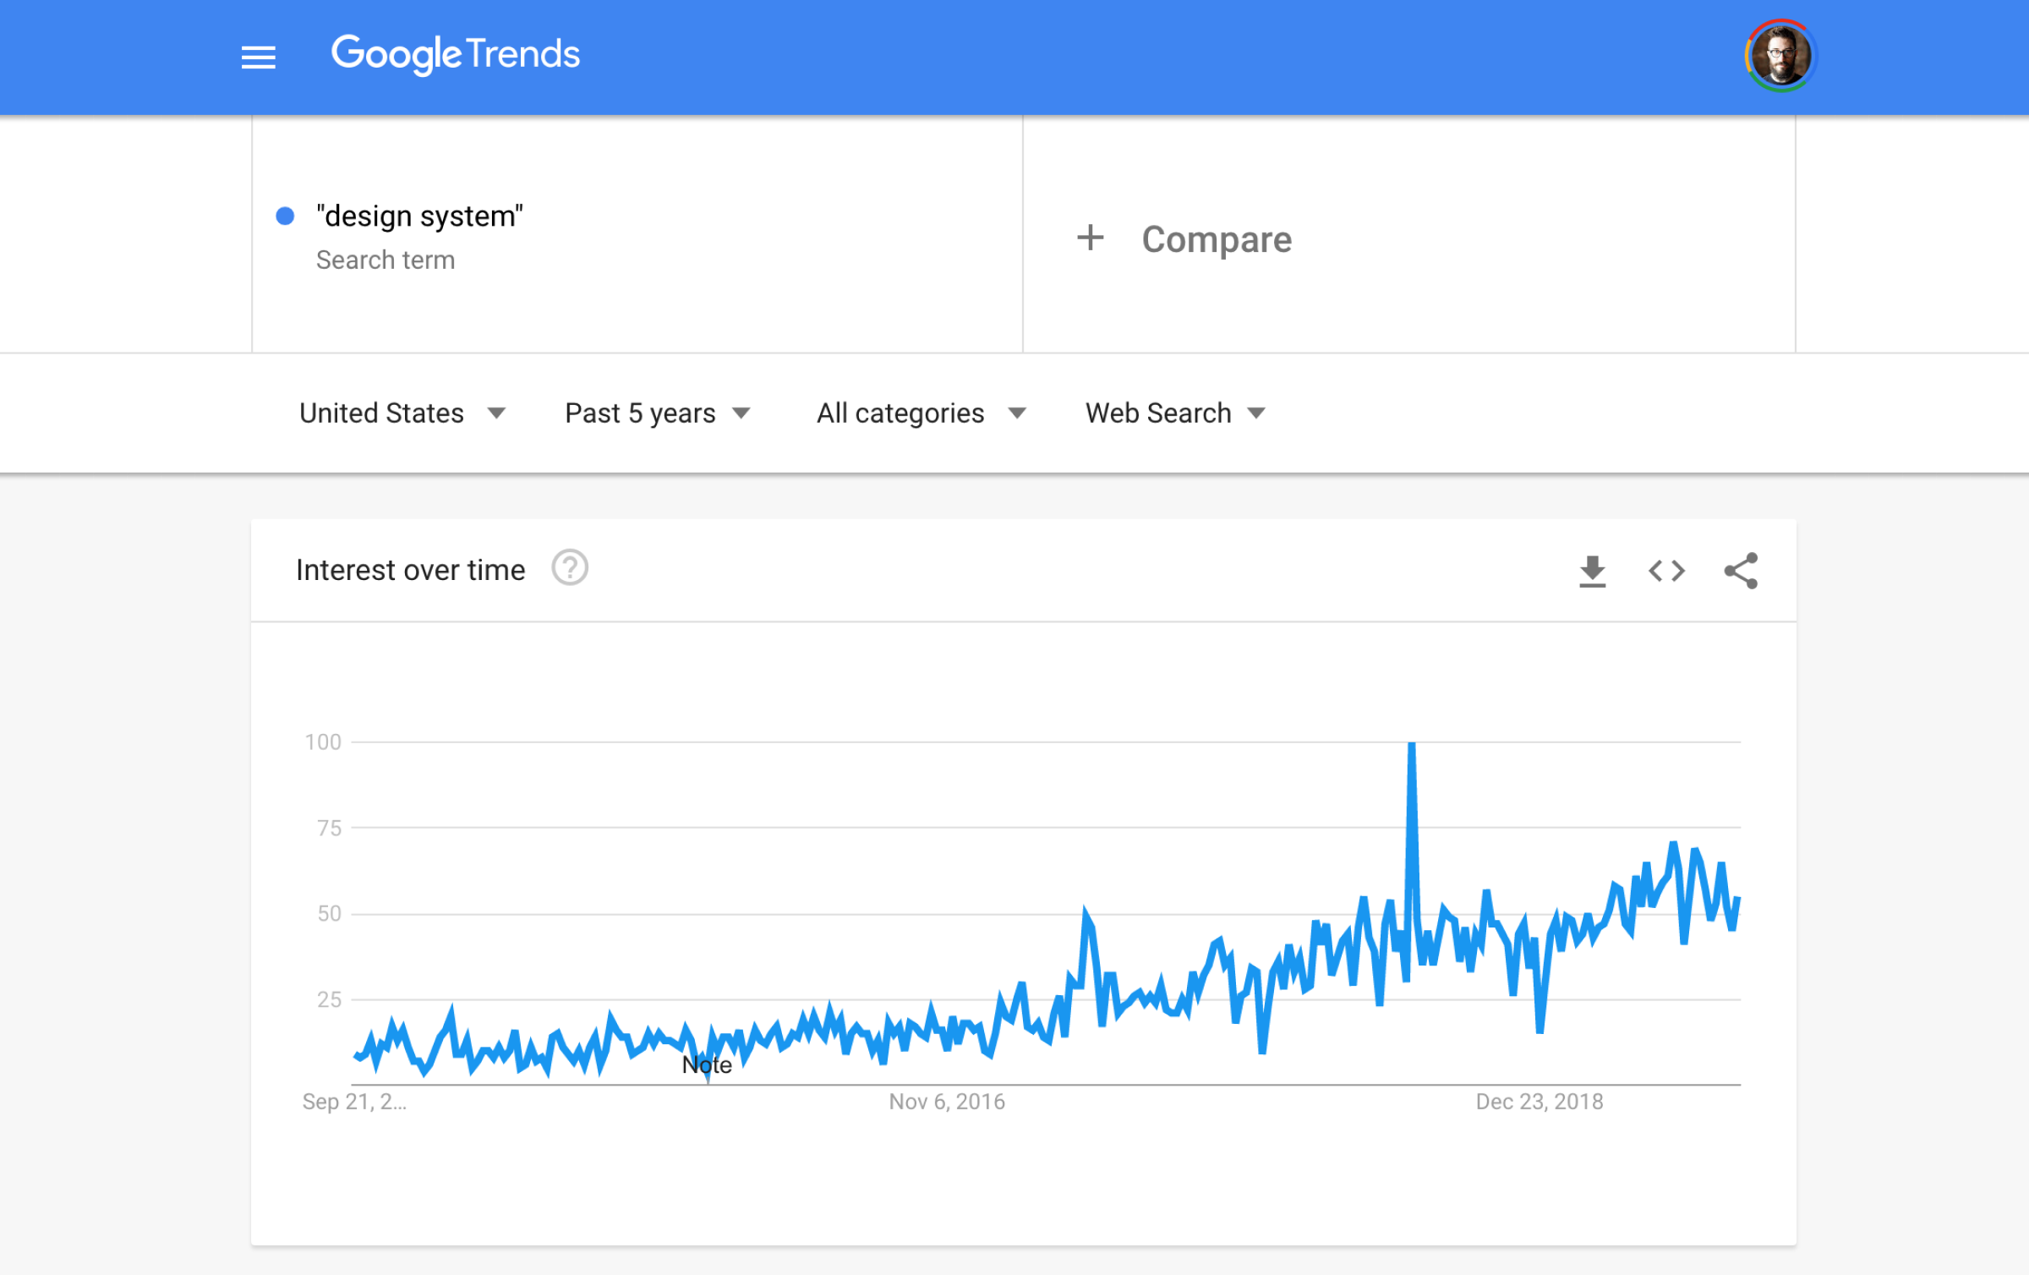Screen dimensions: 2029x1275
Task: Open the embed code icon
Action: point(1666,571)
